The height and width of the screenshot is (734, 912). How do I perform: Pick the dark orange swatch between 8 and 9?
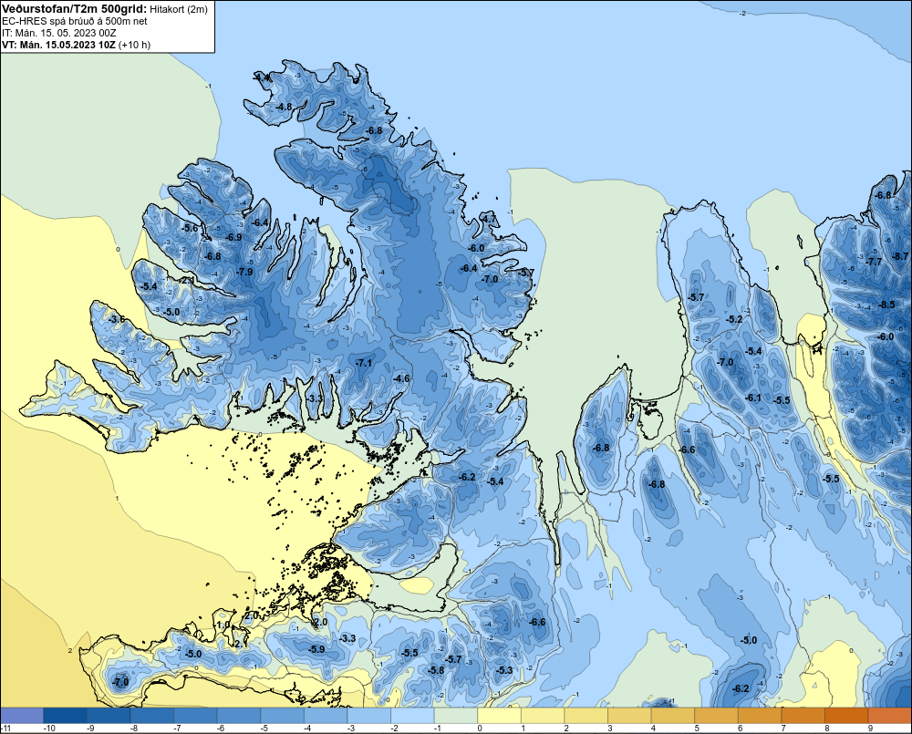coord(847,715)
